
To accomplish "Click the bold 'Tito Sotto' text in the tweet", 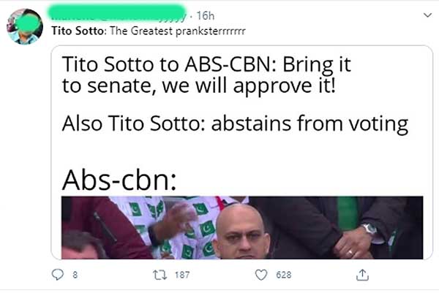I will click(x=78, y=31).
